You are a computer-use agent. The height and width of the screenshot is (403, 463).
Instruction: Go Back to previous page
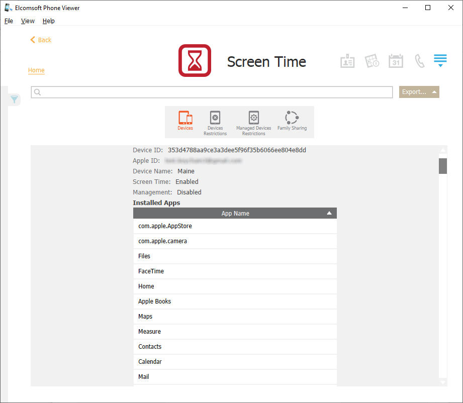click(x=41, y=40)
